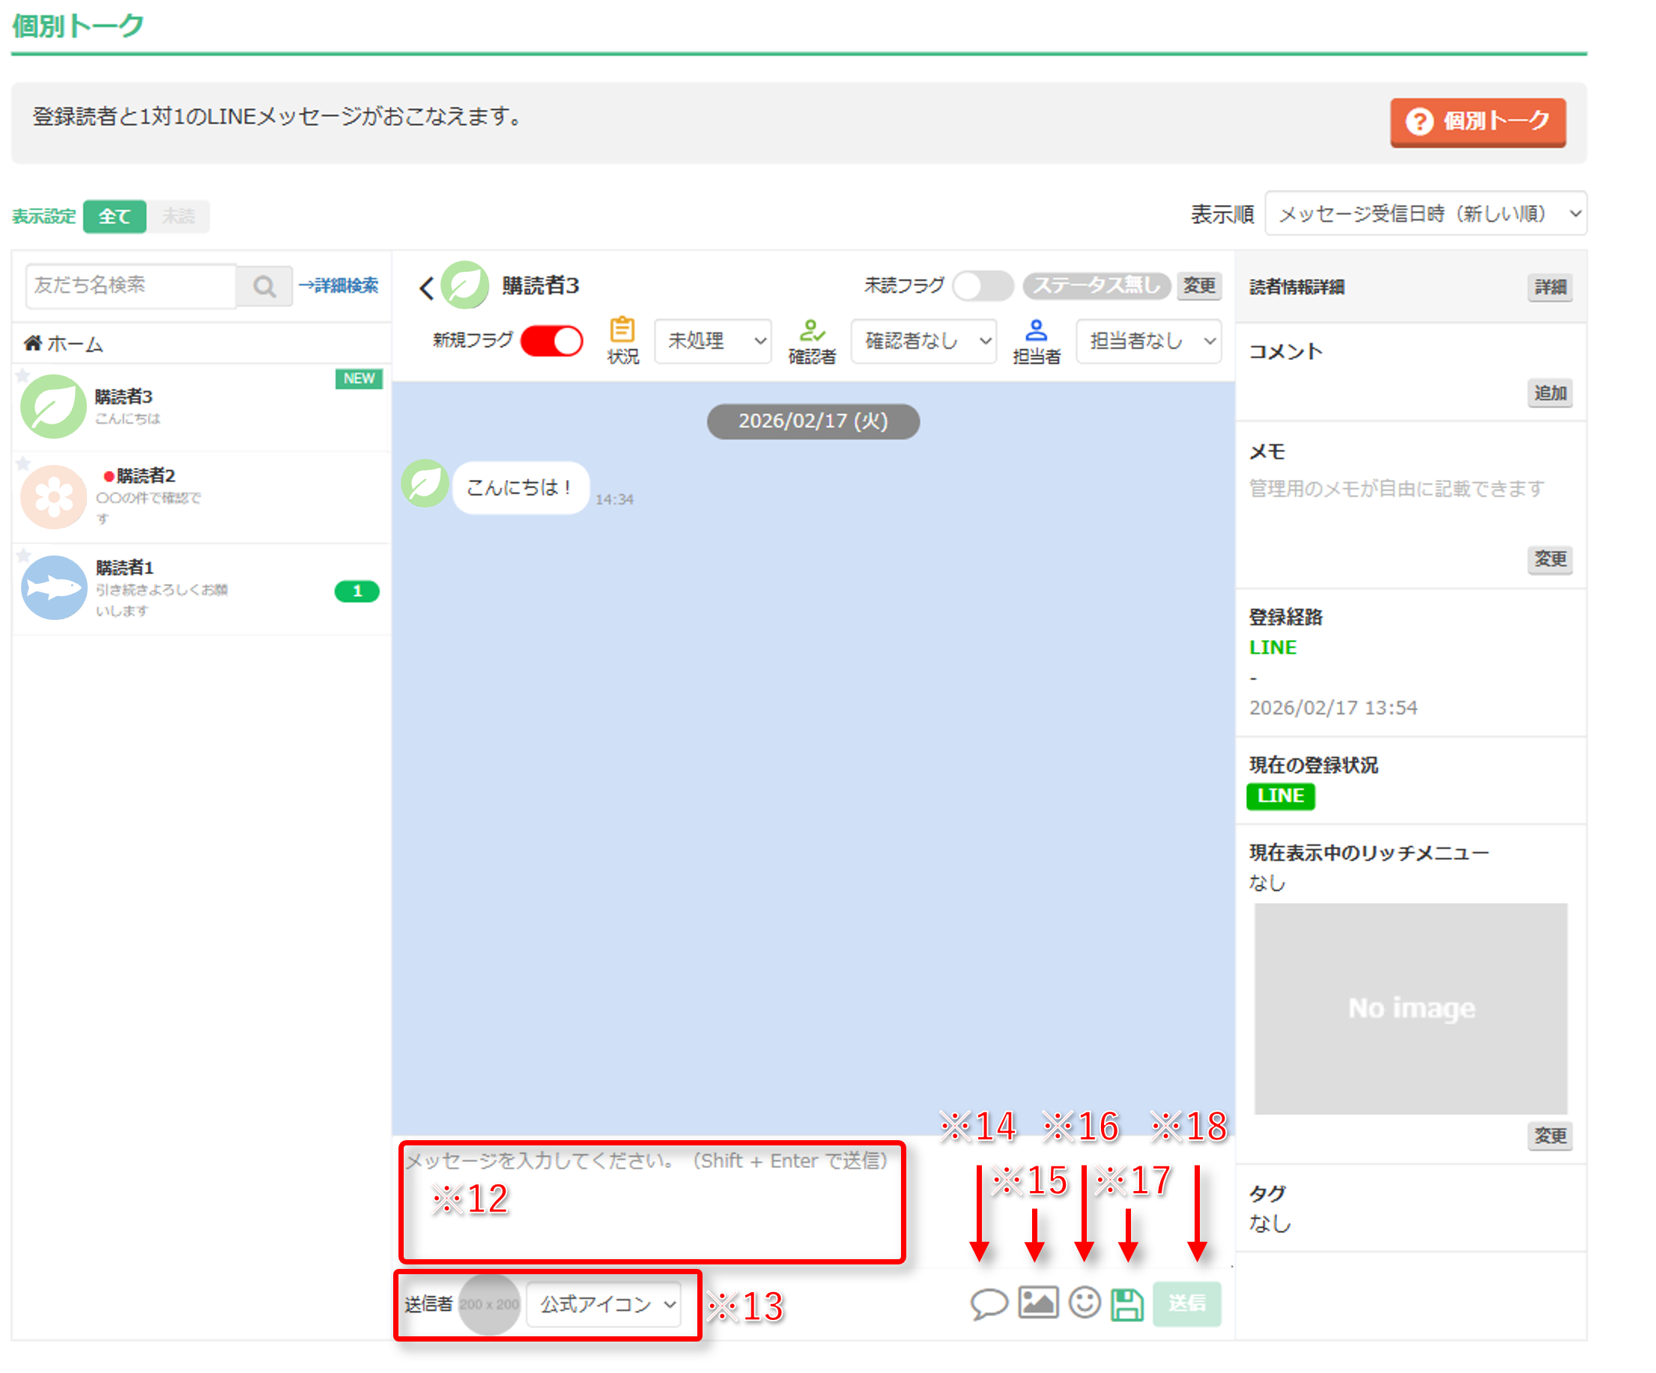The height and width of the screenshot is (1373, 1656).
Task: Open the 担当者なし assignee dropdown
Action: click(1148, 341)
